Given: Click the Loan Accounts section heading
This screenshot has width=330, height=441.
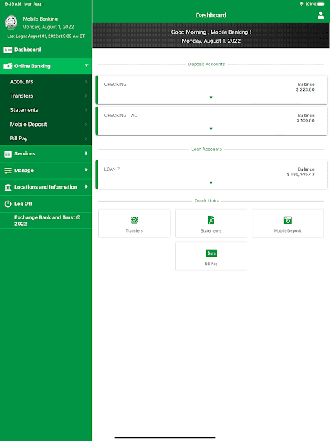Looking at the screenshot, I should (x=207, y=149).
